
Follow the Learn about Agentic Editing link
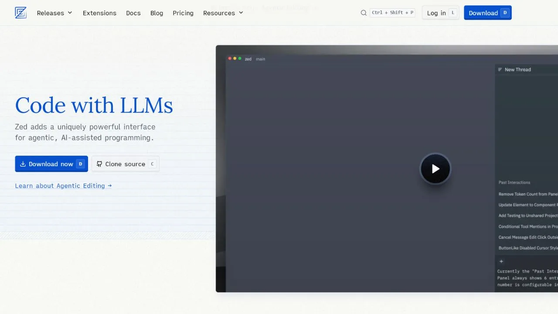[x=64, y=186]
